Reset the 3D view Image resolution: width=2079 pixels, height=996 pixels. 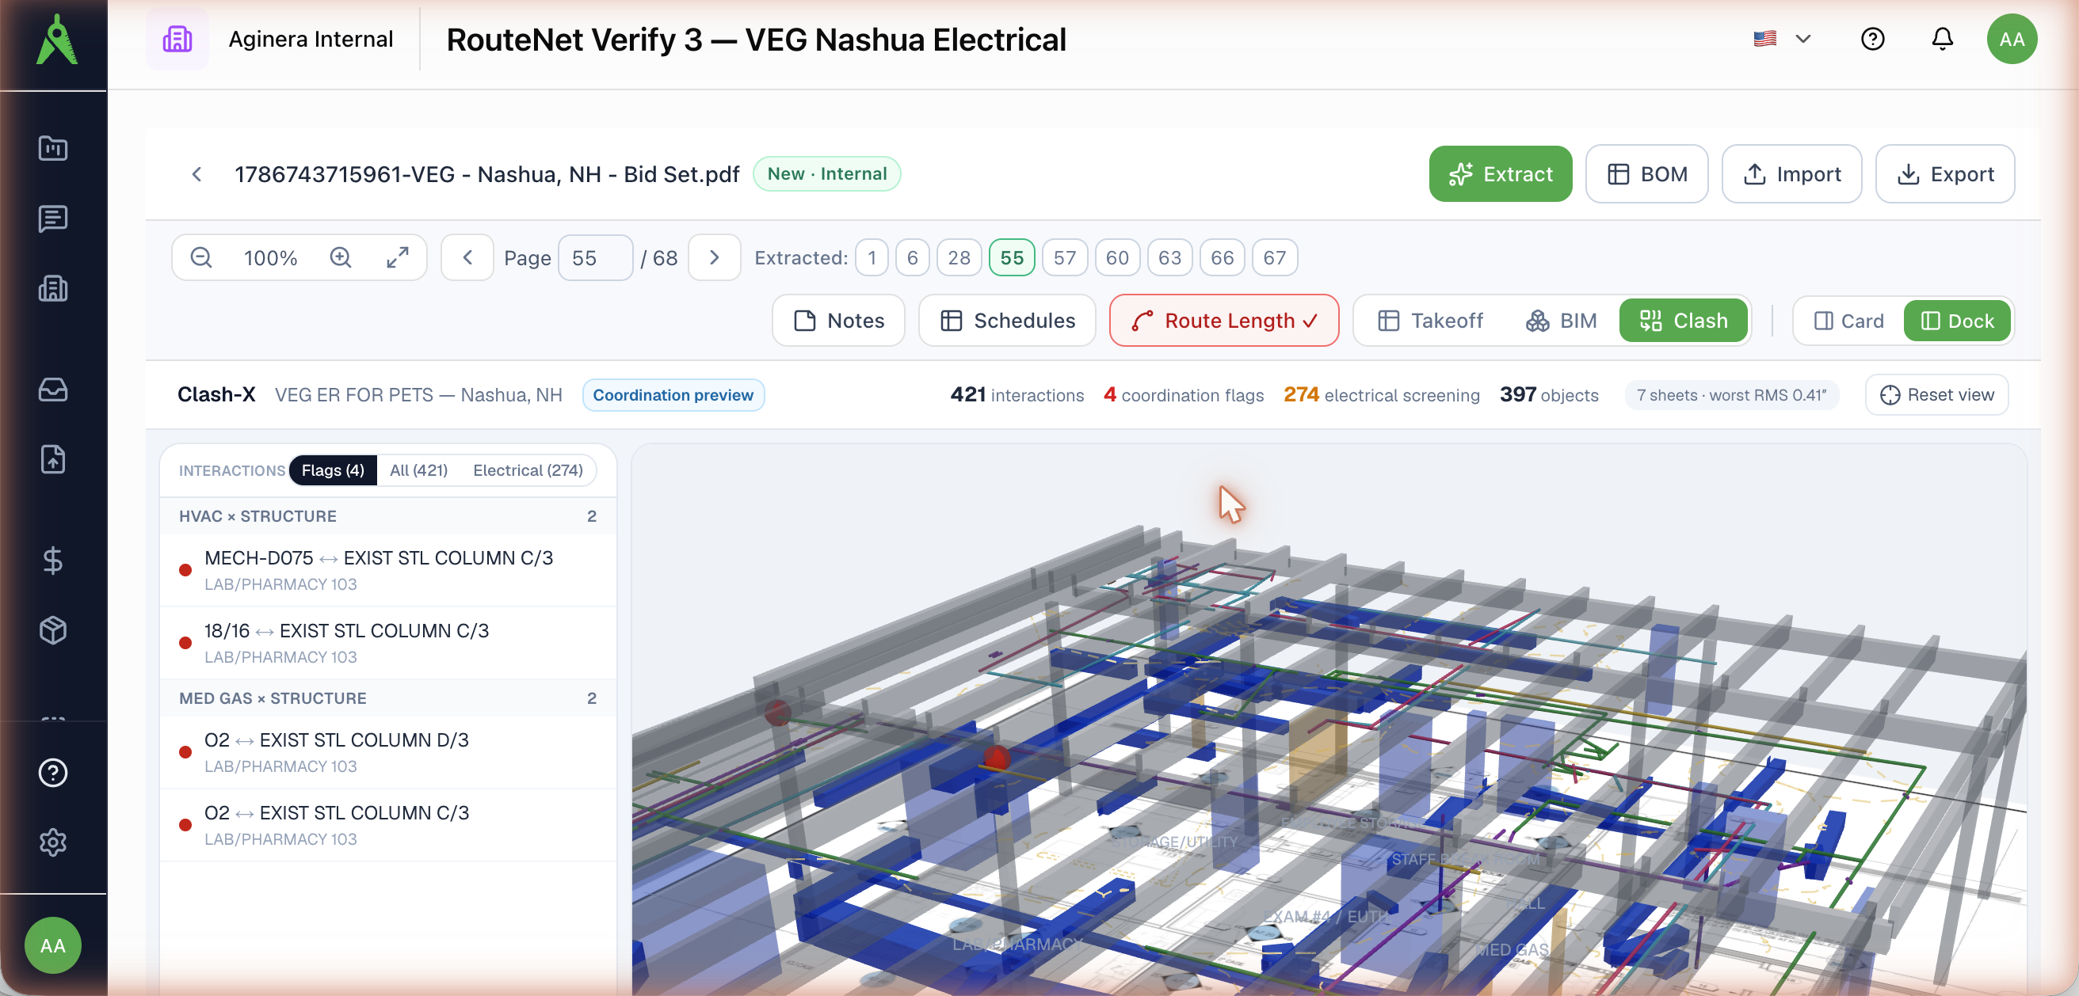pyautogui.click(x=1937, y=395)
